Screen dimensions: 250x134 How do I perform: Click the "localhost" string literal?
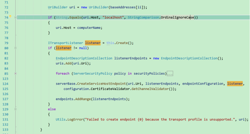click(113, 17)
